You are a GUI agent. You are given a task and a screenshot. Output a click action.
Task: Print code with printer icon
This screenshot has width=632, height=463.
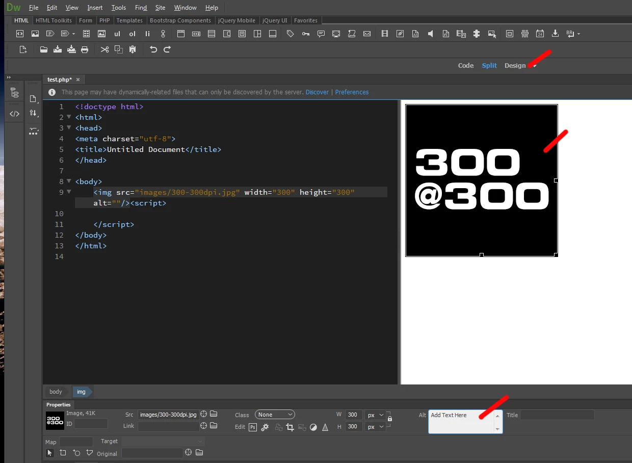point(85,49)
